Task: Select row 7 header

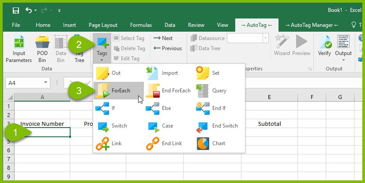Action: pos(9,159)
